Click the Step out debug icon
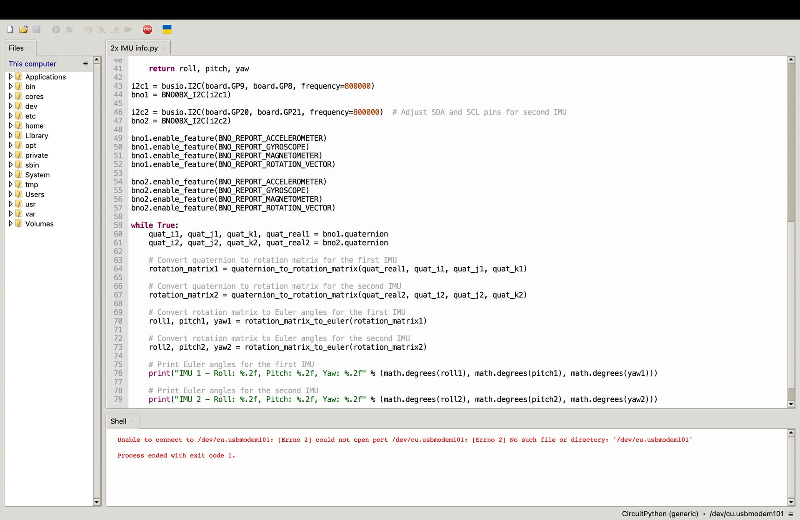The height and width of the screenshot is (520, 800). 115,30
